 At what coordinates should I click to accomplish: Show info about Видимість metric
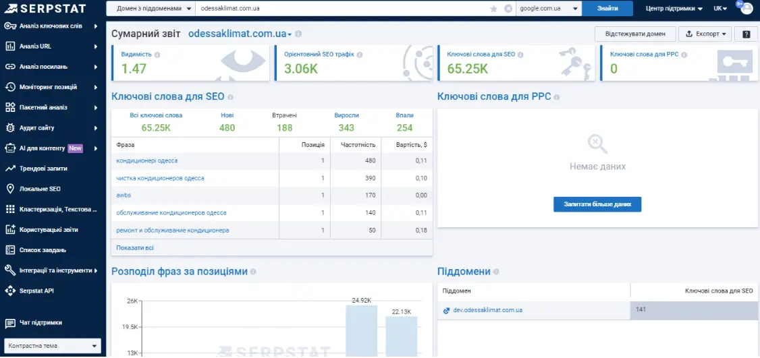point(157,55)
